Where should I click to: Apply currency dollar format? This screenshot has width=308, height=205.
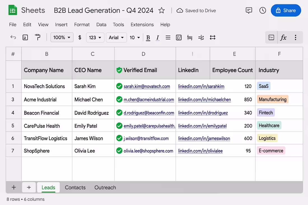coord(80,37)
